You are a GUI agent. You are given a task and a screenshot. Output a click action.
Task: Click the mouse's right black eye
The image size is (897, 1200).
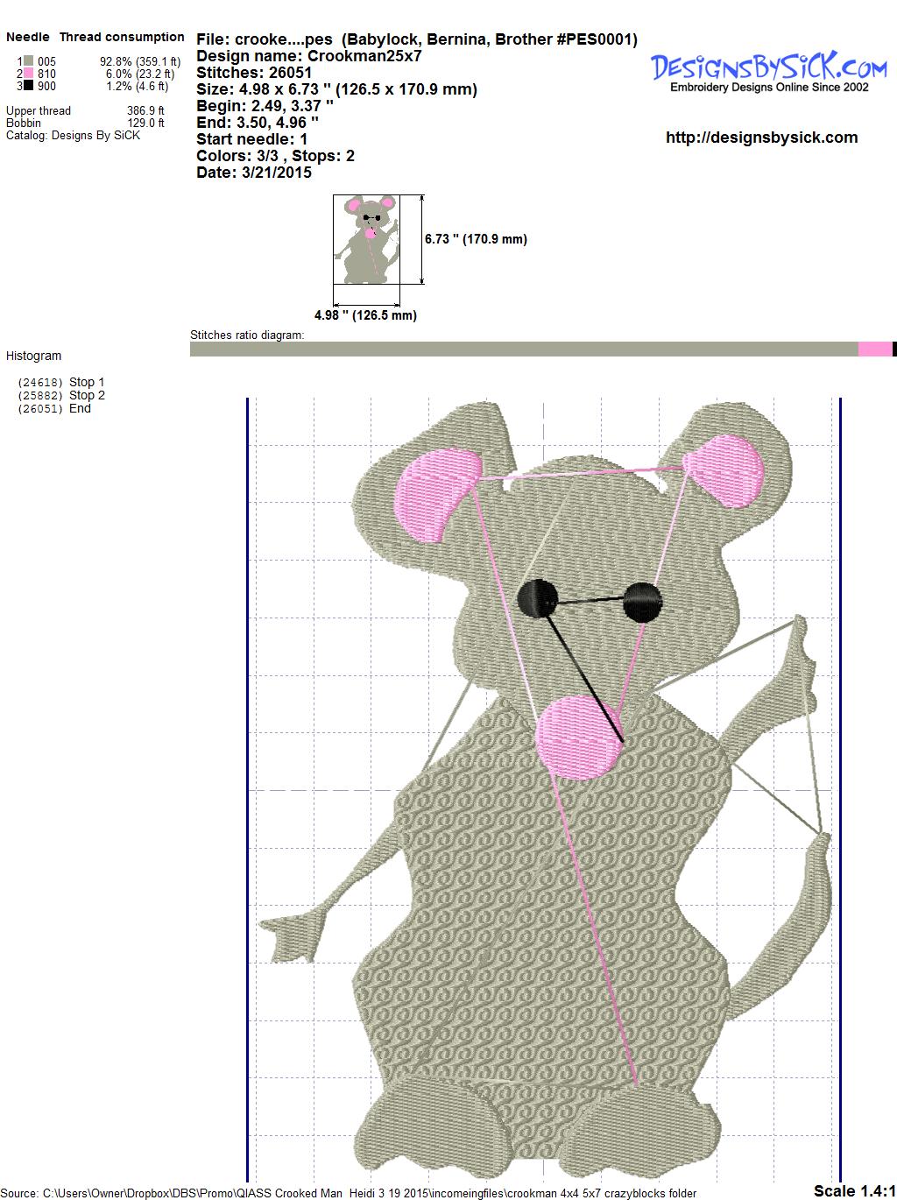(x=642, y=602)
